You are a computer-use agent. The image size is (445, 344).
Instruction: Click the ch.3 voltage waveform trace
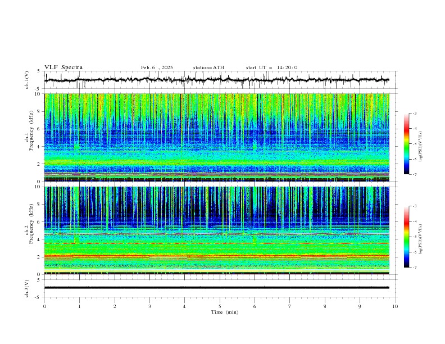pos(217,288)
